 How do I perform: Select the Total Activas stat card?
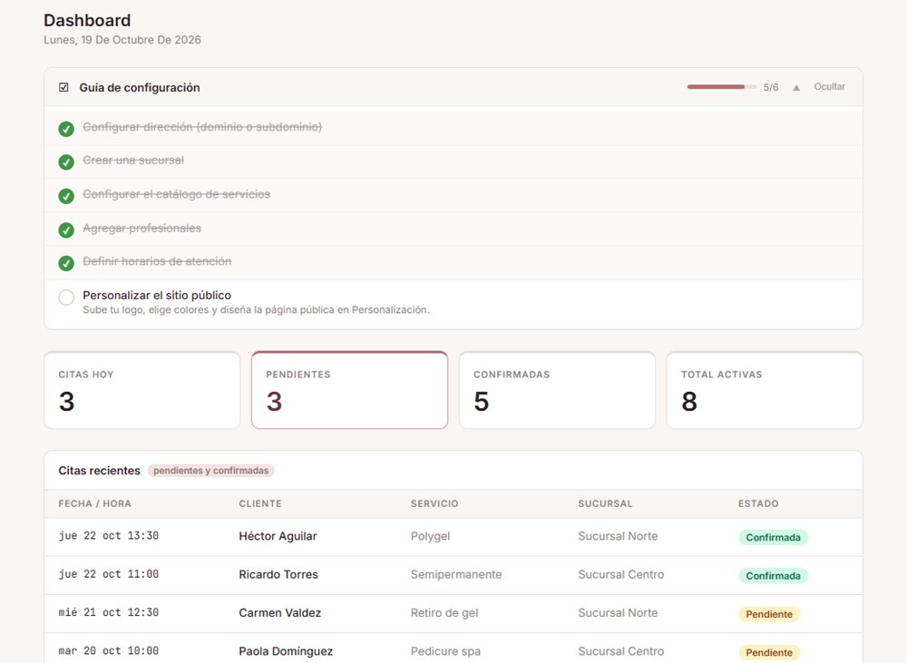pyautogui.click(x=765, y=390)
